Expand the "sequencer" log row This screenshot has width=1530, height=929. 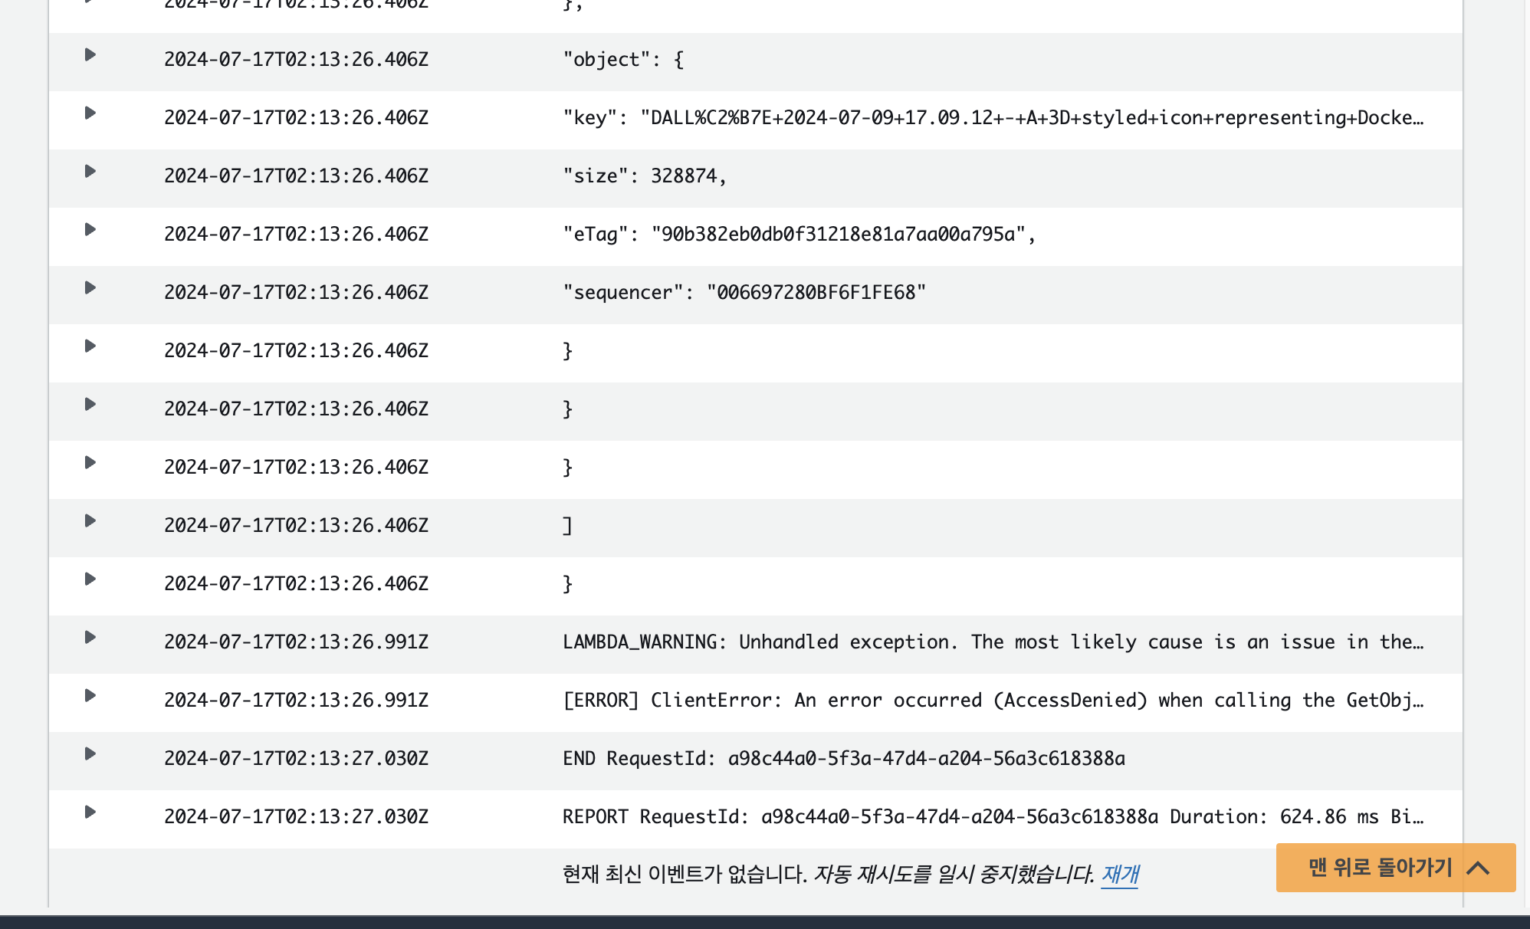click(x=90, y=288)
